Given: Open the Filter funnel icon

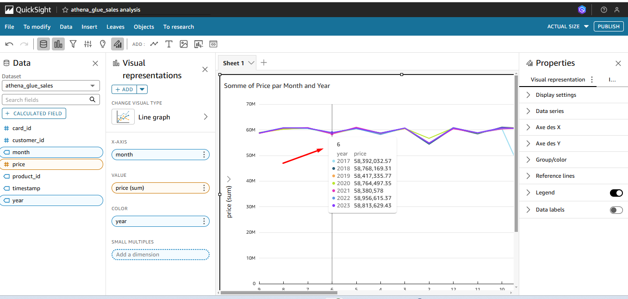Looking at the screenshot, I should click(73, 44).
